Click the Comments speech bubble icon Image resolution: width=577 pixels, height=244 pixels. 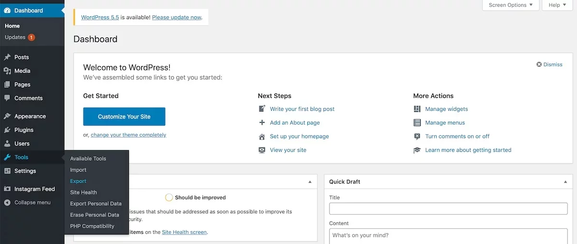tap(7, 98)
